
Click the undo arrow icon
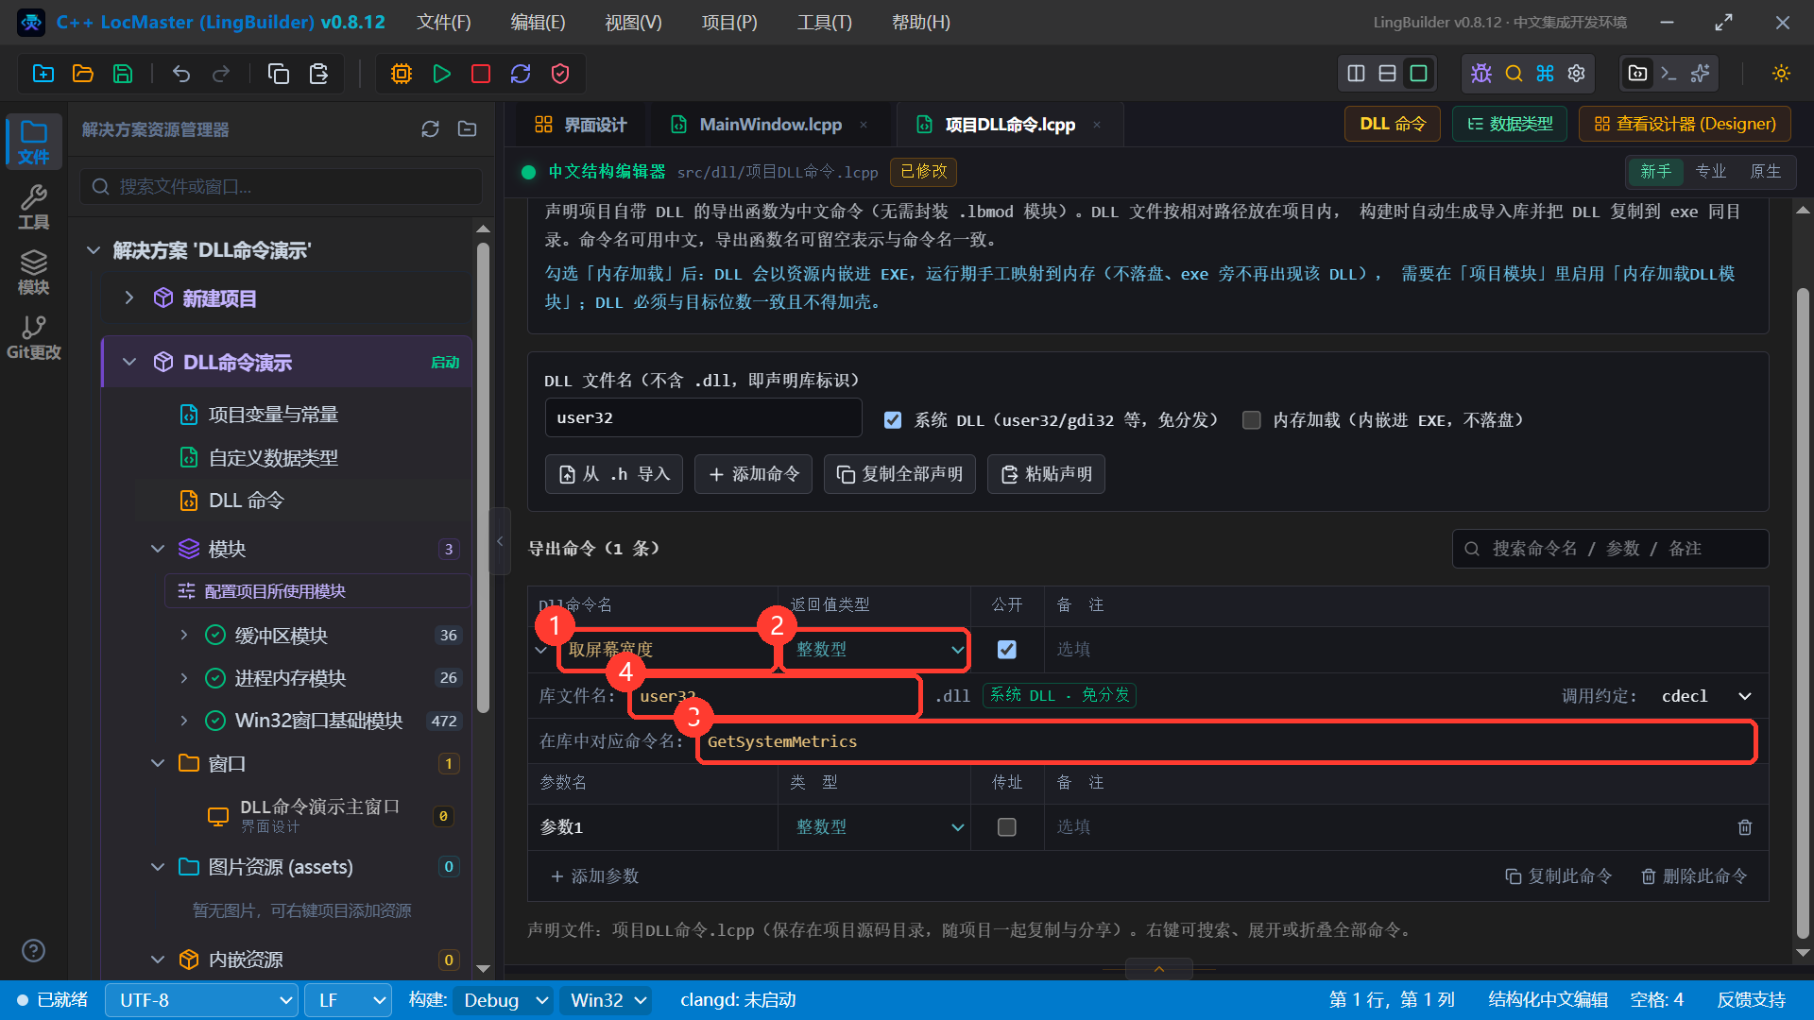pos(181,74)
